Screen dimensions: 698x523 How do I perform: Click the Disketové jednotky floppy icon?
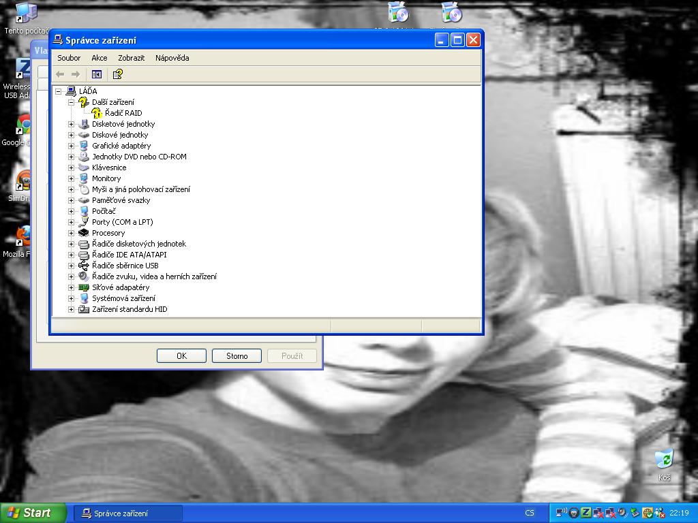[x=84, y=124]
